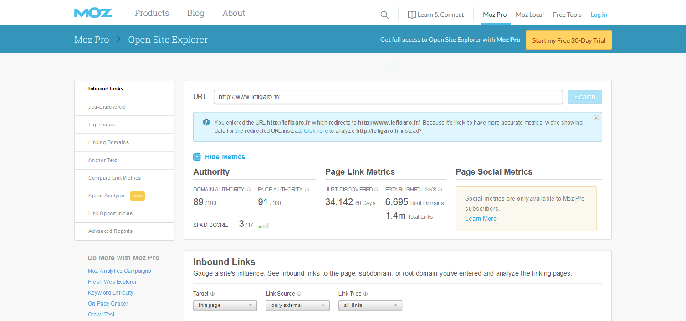Open On-Page Grader link
Screen dimensions: 686x321
click(108, 304)
